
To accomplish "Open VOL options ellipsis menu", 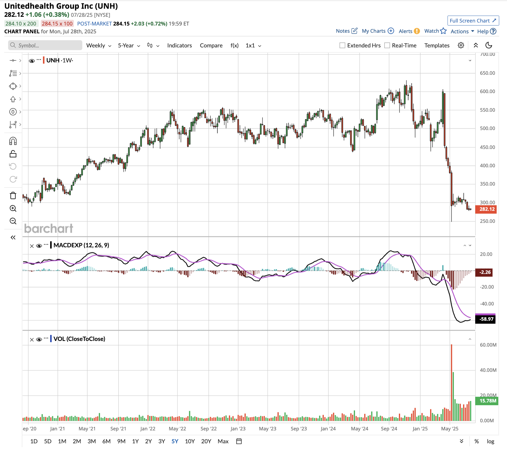I will point(46,338).
